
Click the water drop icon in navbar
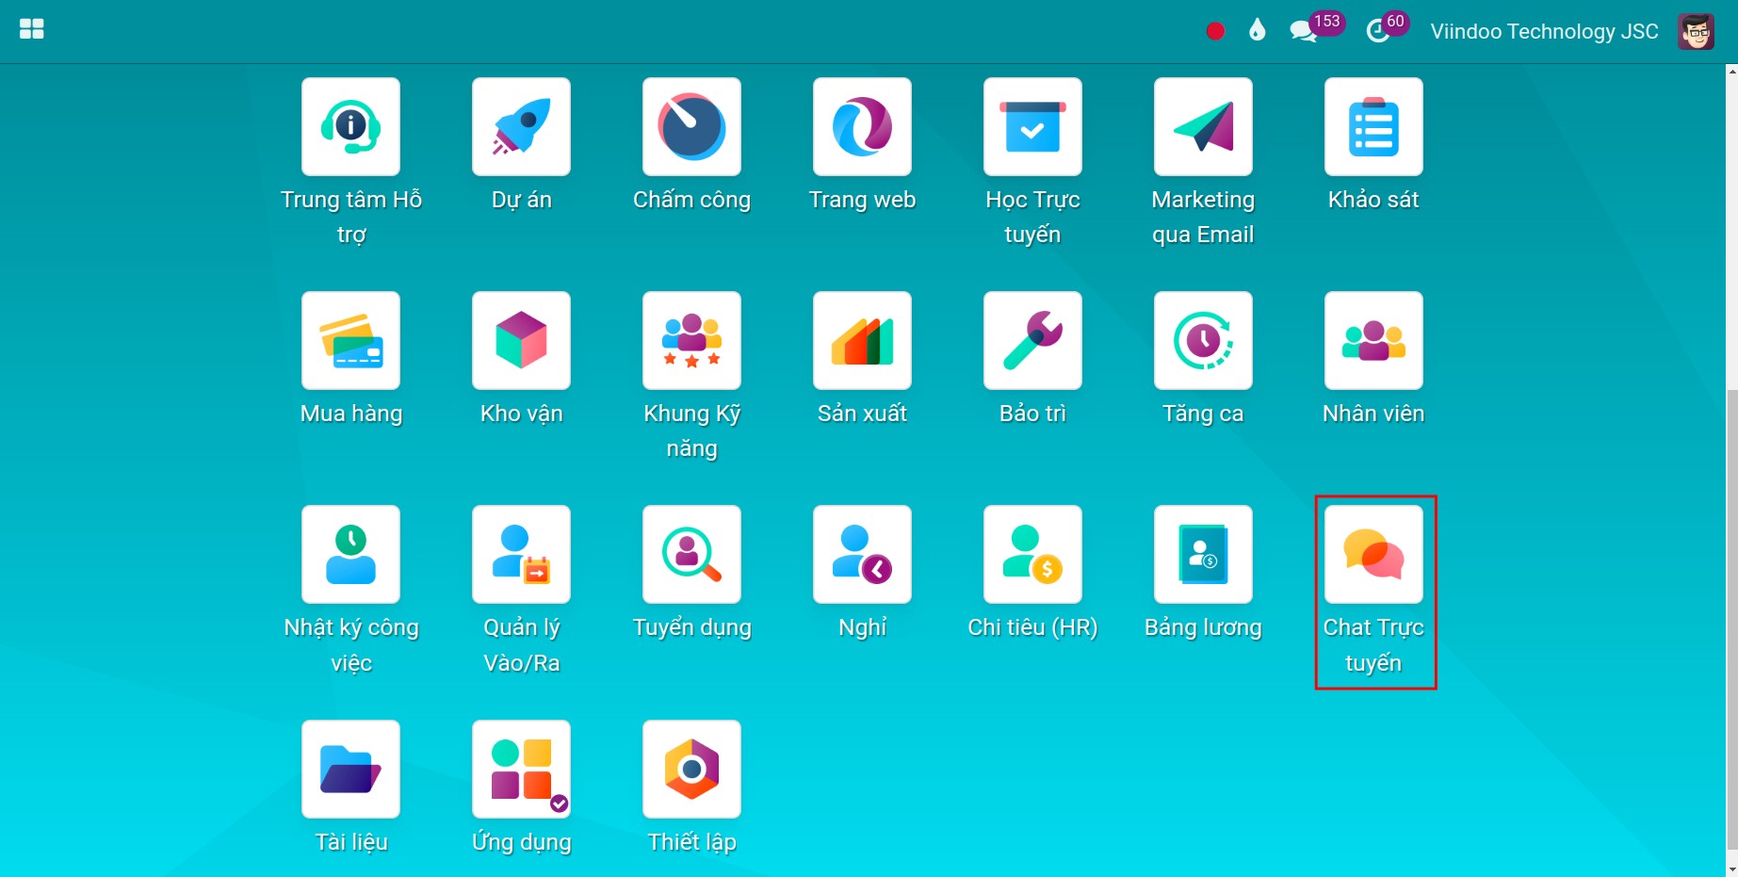pos(1257,30)
